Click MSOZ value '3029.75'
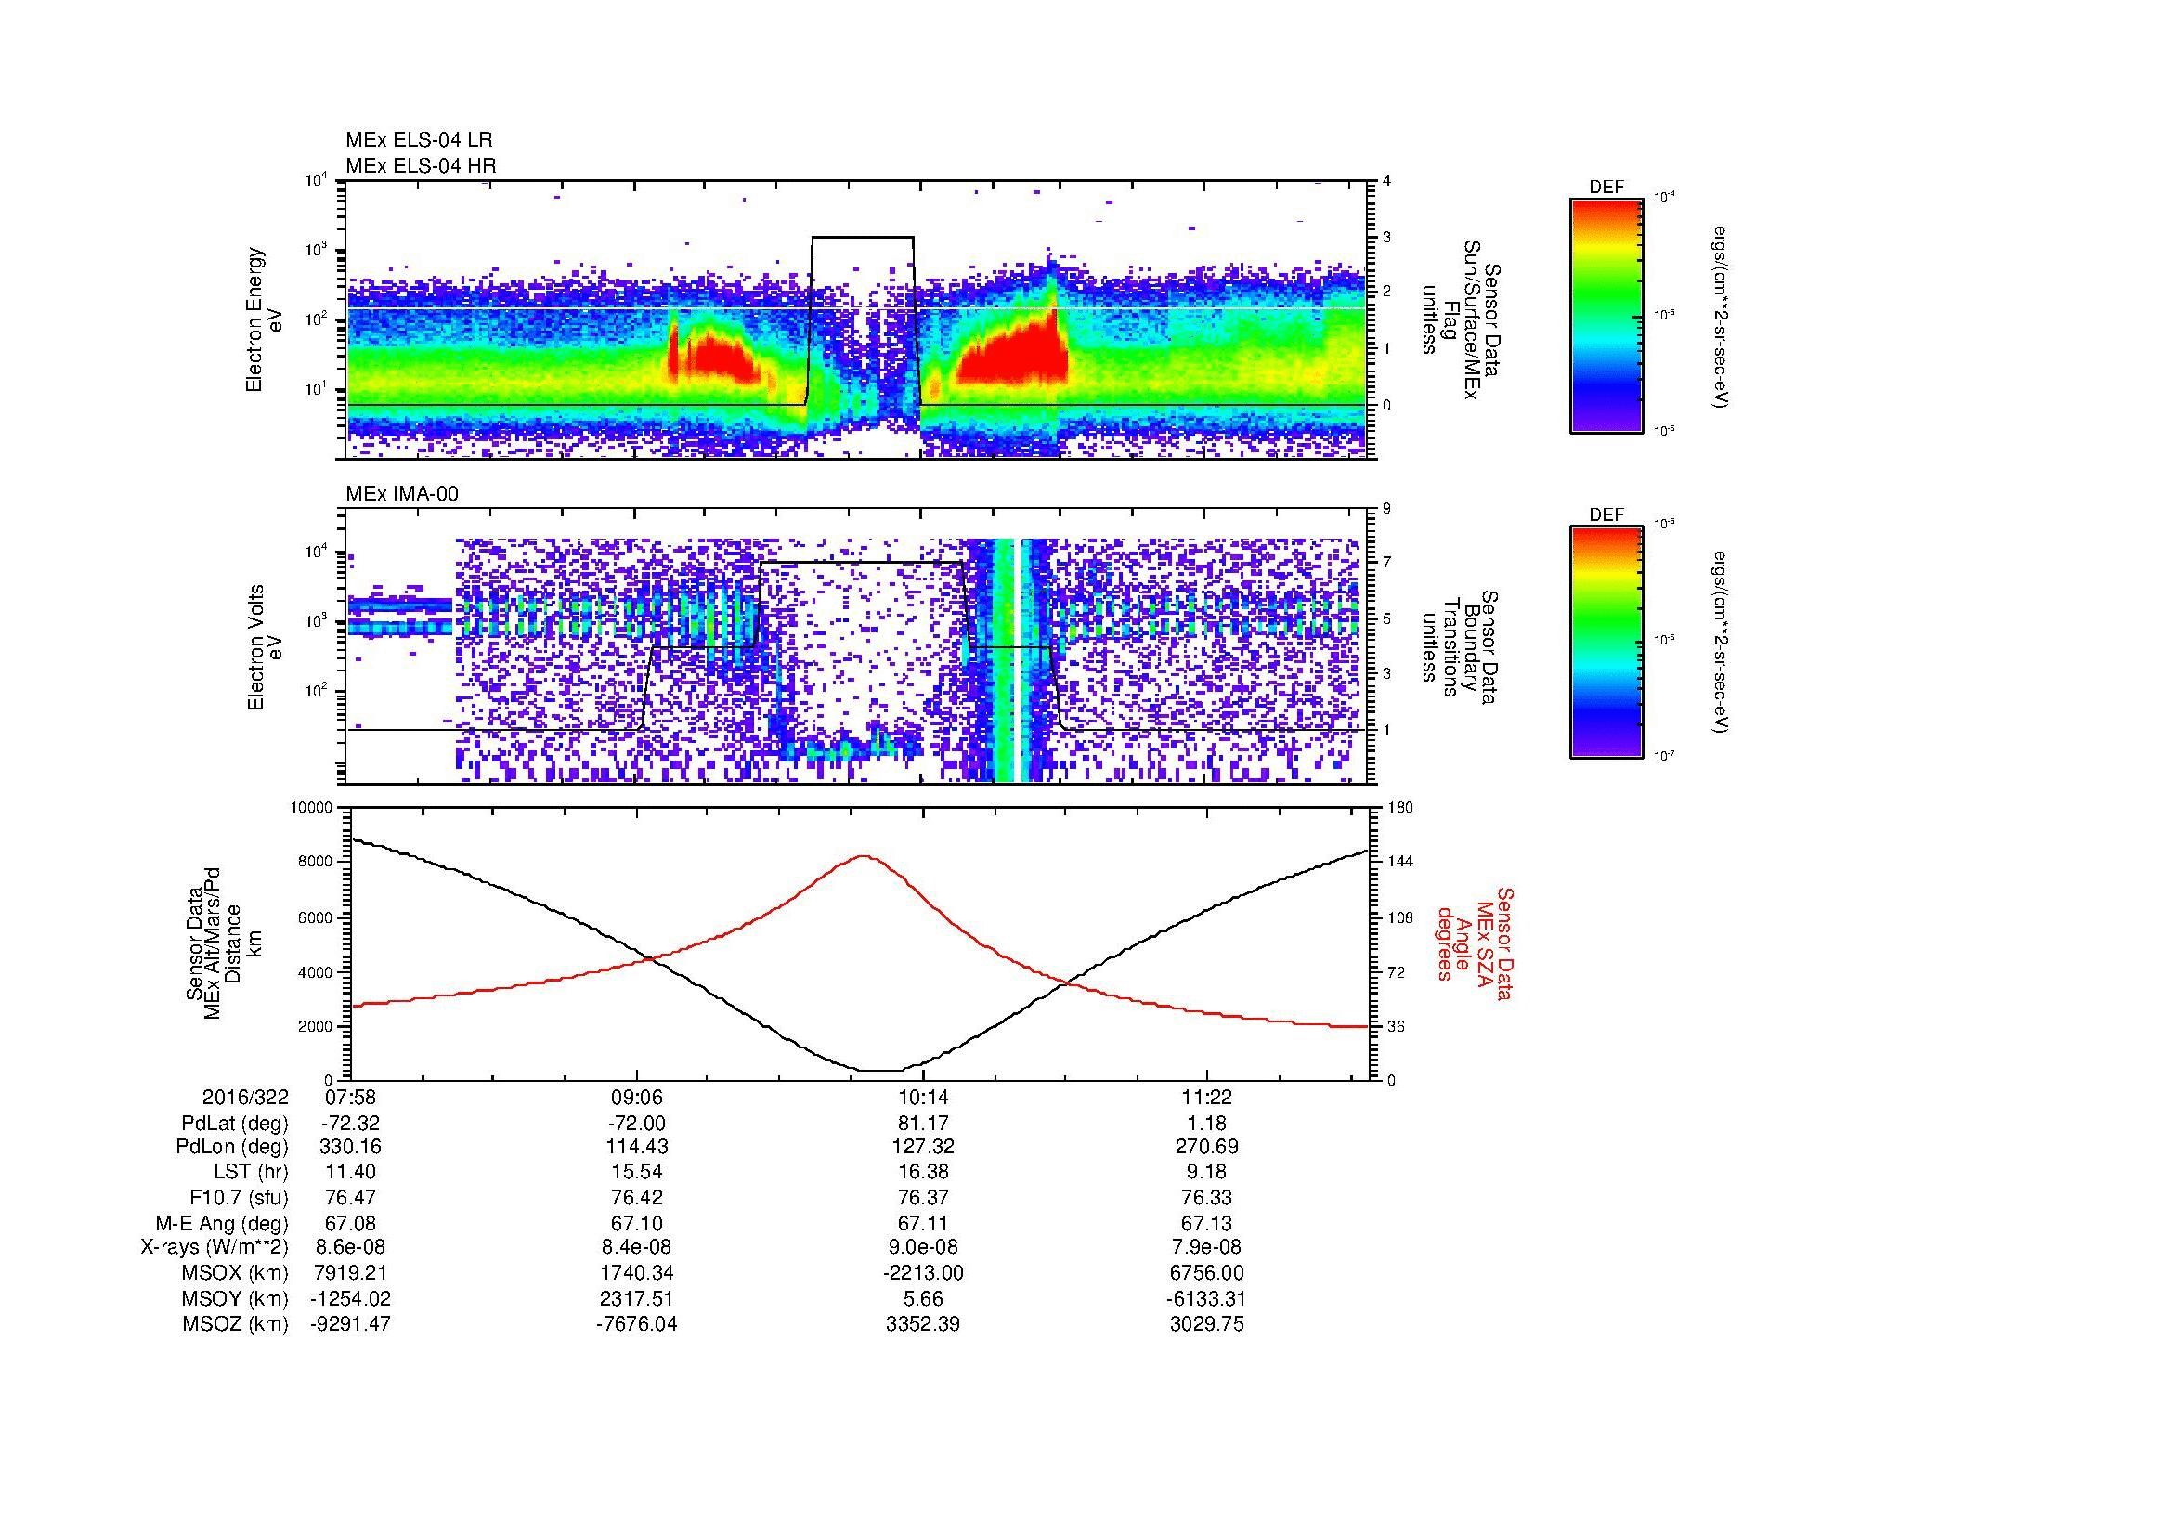The height and width of the screenshot is (1535, 2172). click(1207, 1325)
